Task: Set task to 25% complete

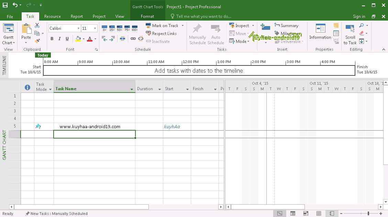Action: pos(112,28)
